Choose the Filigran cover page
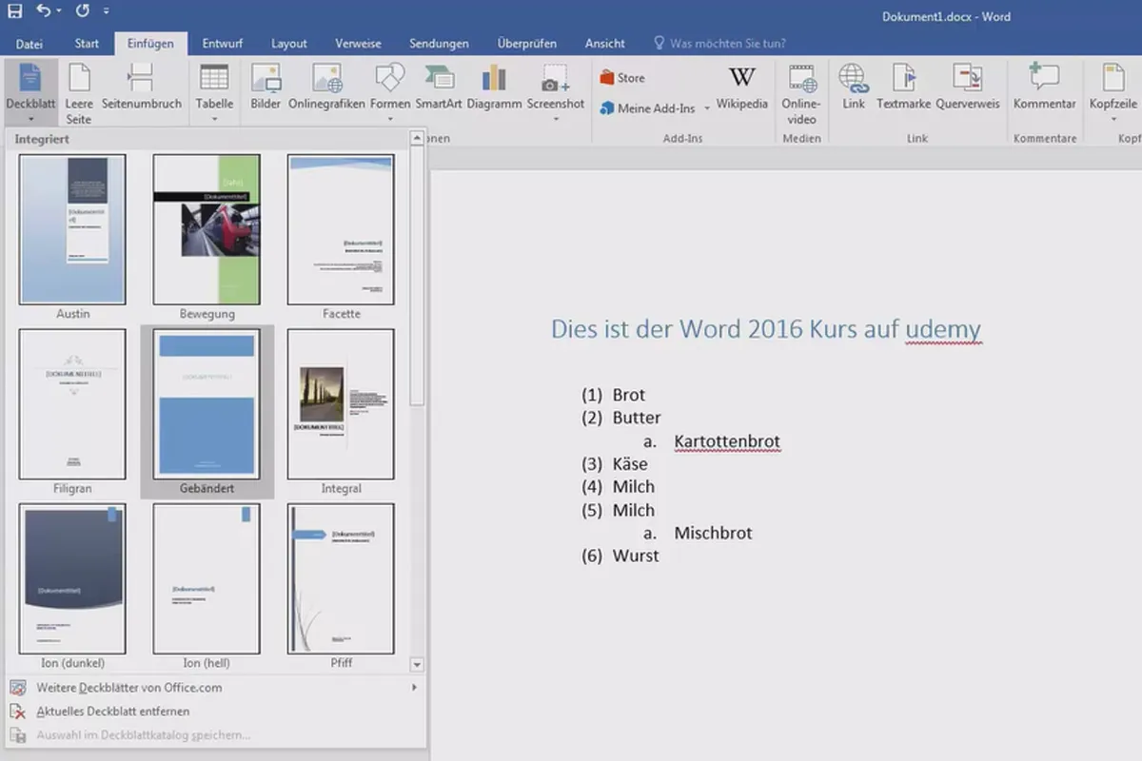The image size is (1142, 761). 72,404
